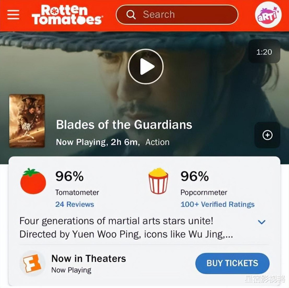Click the Fandango ticket logo icon
289x288 pixels.
(x=33, y=263)
